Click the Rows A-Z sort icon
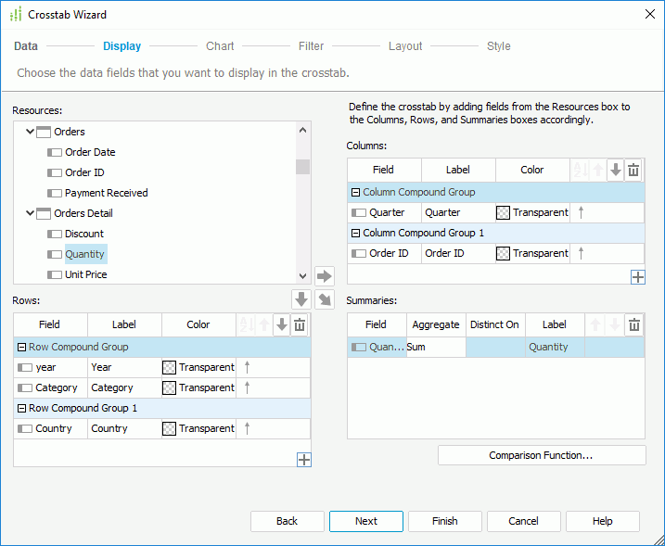The height and width of the screenshot is (546, 665). point(247,324)
